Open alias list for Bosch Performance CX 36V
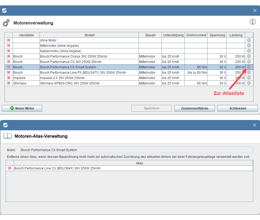Image resolution: width=260 pixels, height=220 pixels. coord(249,62)
